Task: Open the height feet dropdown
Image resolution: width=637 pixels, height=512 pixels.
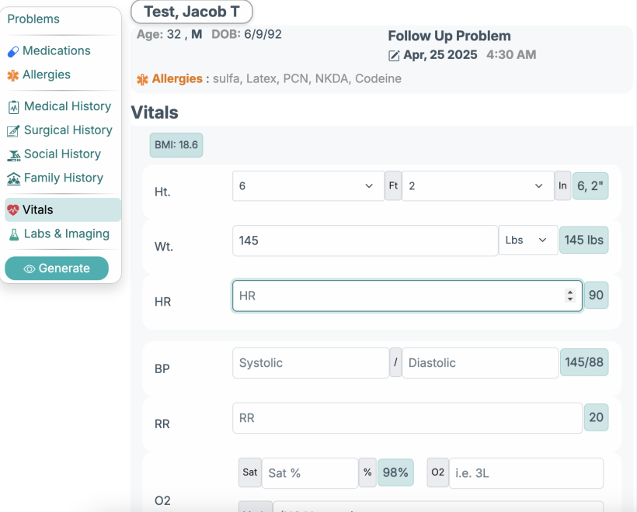Action: 308,186
